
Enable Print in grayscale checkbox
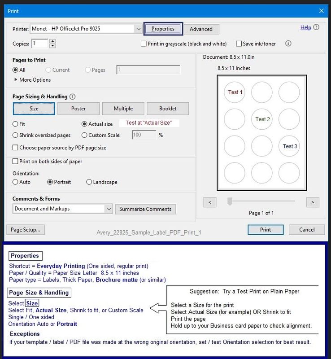pyautogui.click(x=144, y=44)
